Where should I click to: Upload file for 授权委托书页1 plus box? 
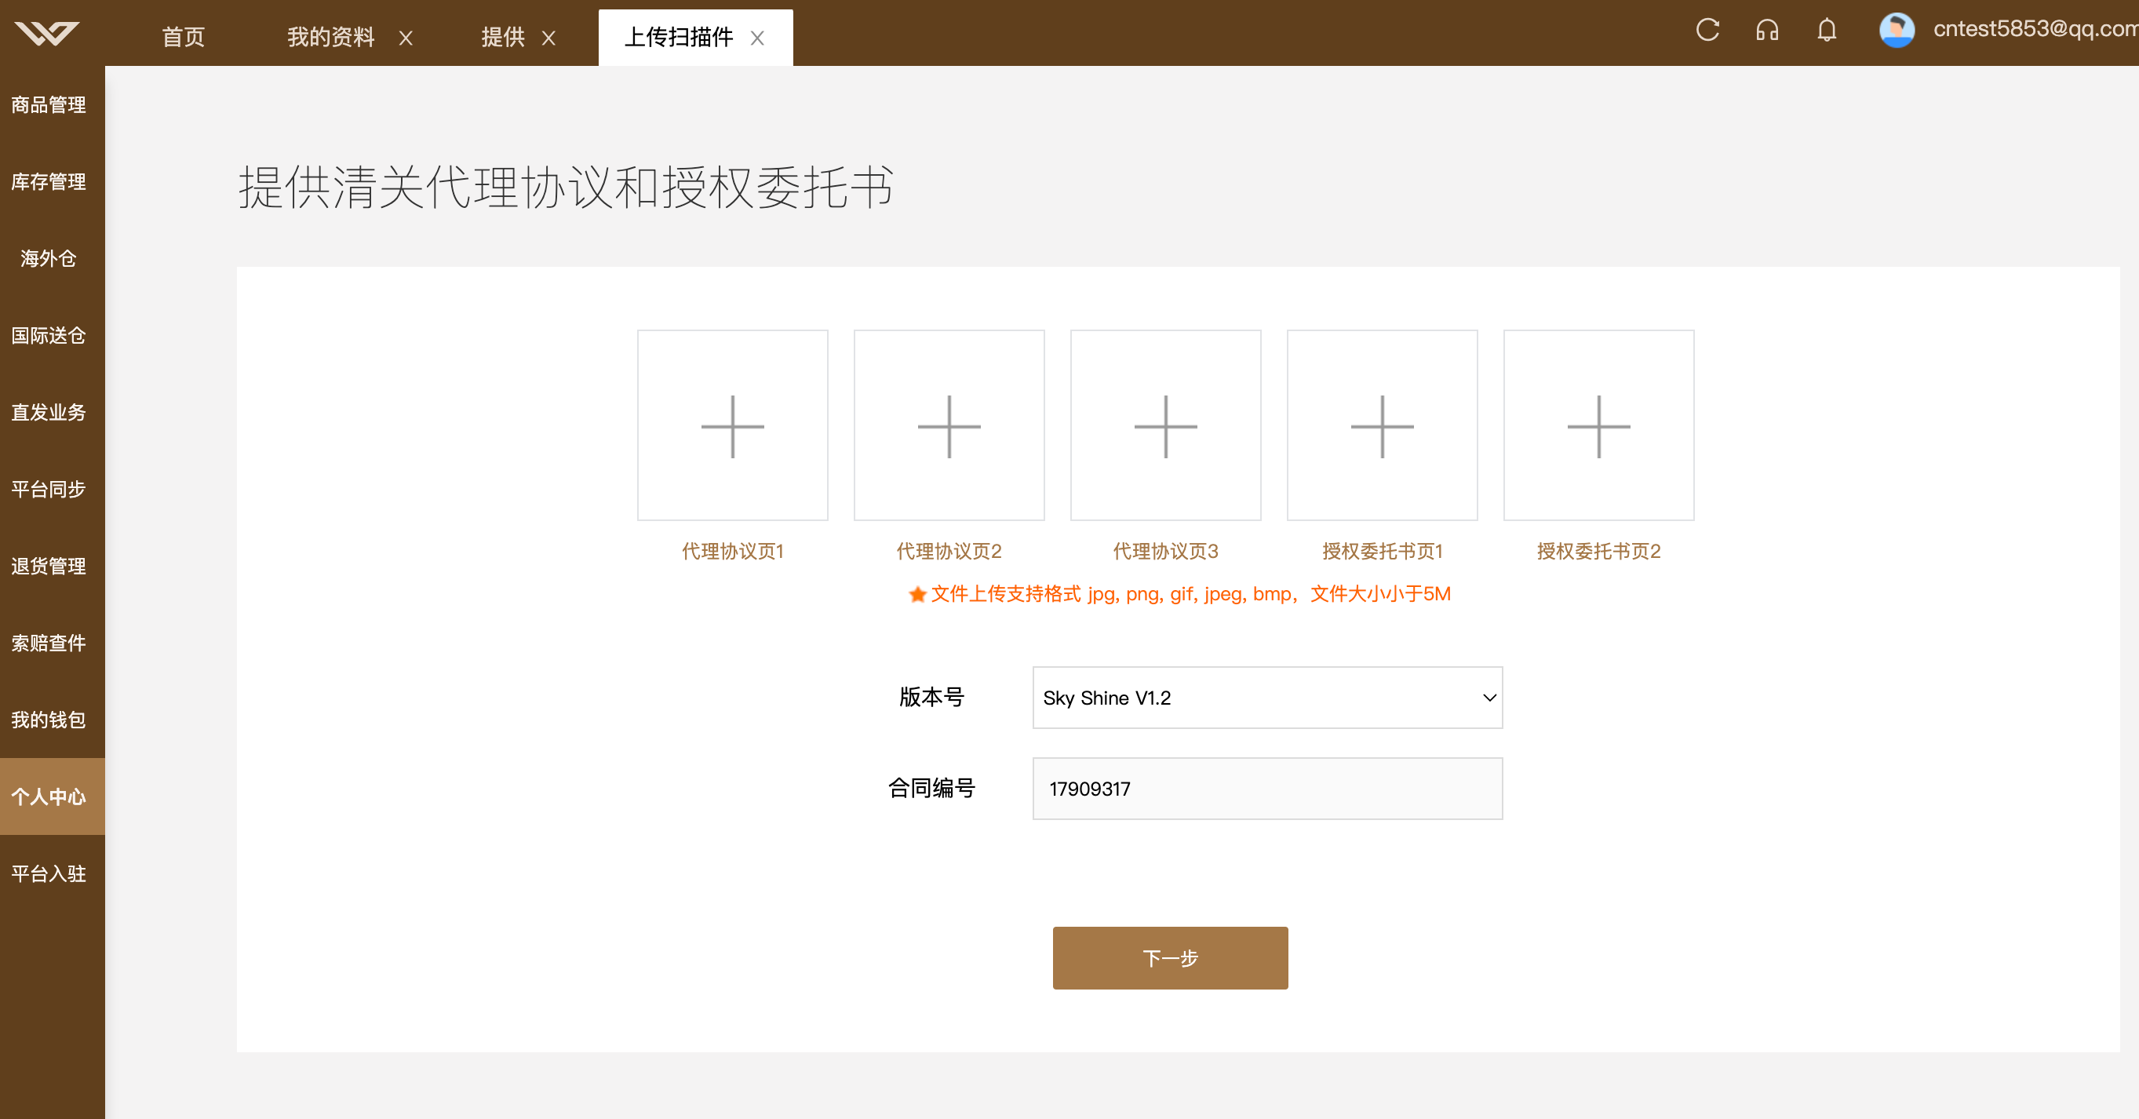(x=1382, y=425)
